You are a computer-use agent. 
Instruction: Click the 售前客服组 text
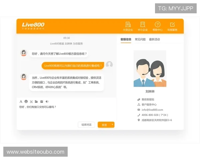[x=148, y=100]
